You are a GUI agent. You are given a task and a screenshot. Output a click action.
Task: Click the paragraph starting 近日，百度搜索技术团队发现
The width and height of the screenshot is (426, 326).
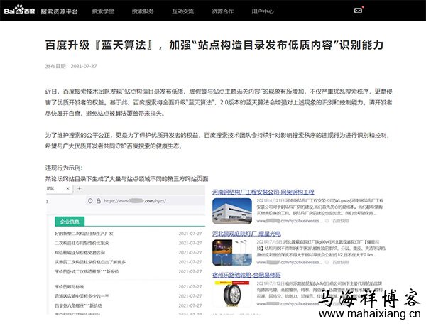click(219, 102)
